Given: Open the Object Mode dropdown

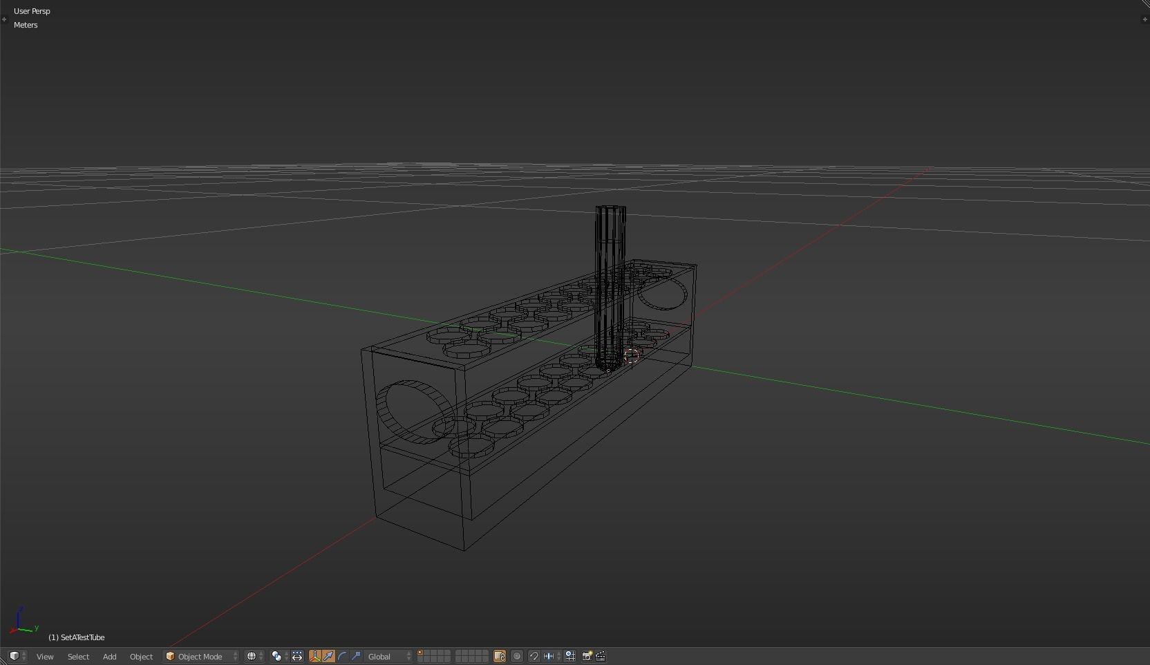Looking at the screenshot, I should click(x=201, y=656).
